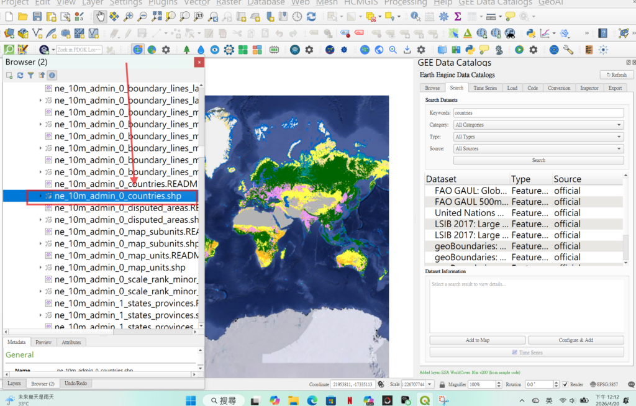Expand the ne_10m_admin_0_countries.shp tree item
Viewport: 636px width, 406px height.
click(41, 196)
